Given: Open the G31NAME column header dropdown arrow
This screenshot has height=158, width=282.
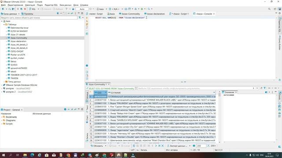Looking at the screenshot, I should [214, 93].
